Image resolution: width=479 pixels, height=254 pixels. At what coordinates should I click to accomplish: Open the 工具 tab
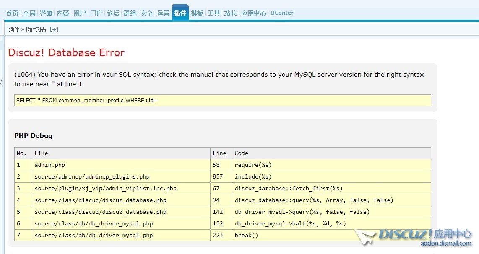(x=214, y=13)
